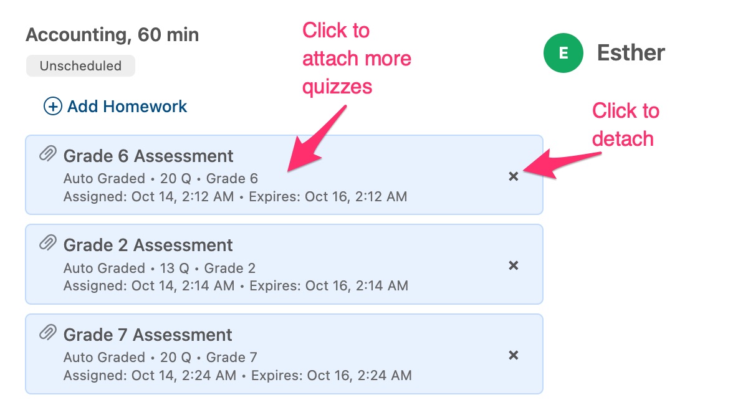Detach the Grade 6 Assessment quiz
This screenshot has width=743, height=415.
pyautogui.click(x=514, y=176)
